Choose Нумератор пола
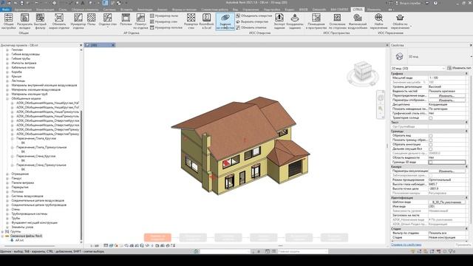This screenshot has height=266, width=473. (164, 16)
